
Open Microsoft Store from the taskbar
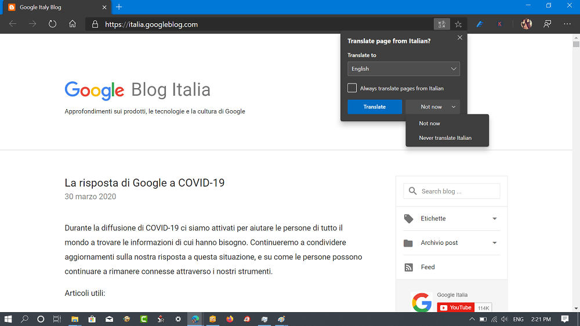92,319
